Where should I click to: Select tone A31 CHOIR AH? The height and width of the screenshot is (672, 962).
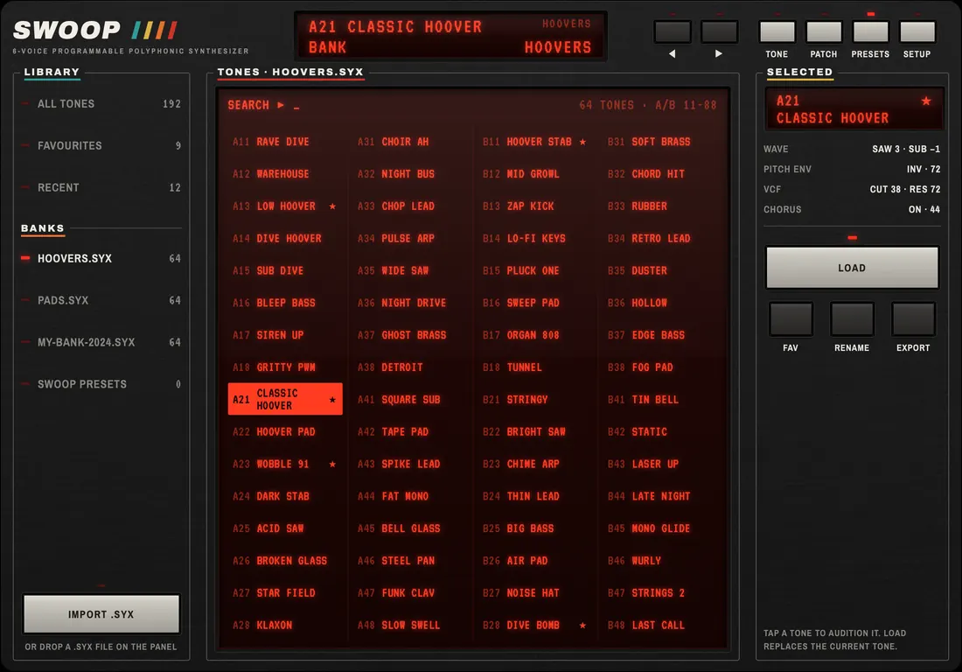(410, 142)
